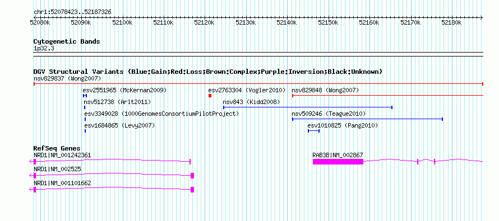The width and height of the screenshot is (499, 221).
Task: Click the 52090k ruler tick label
Action: tap(81, 22)
